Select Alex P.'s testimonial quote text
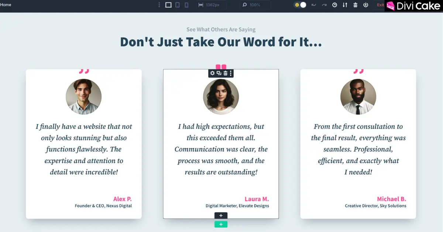This screenshot has width=443, height=232. click(x=84, y=149)
